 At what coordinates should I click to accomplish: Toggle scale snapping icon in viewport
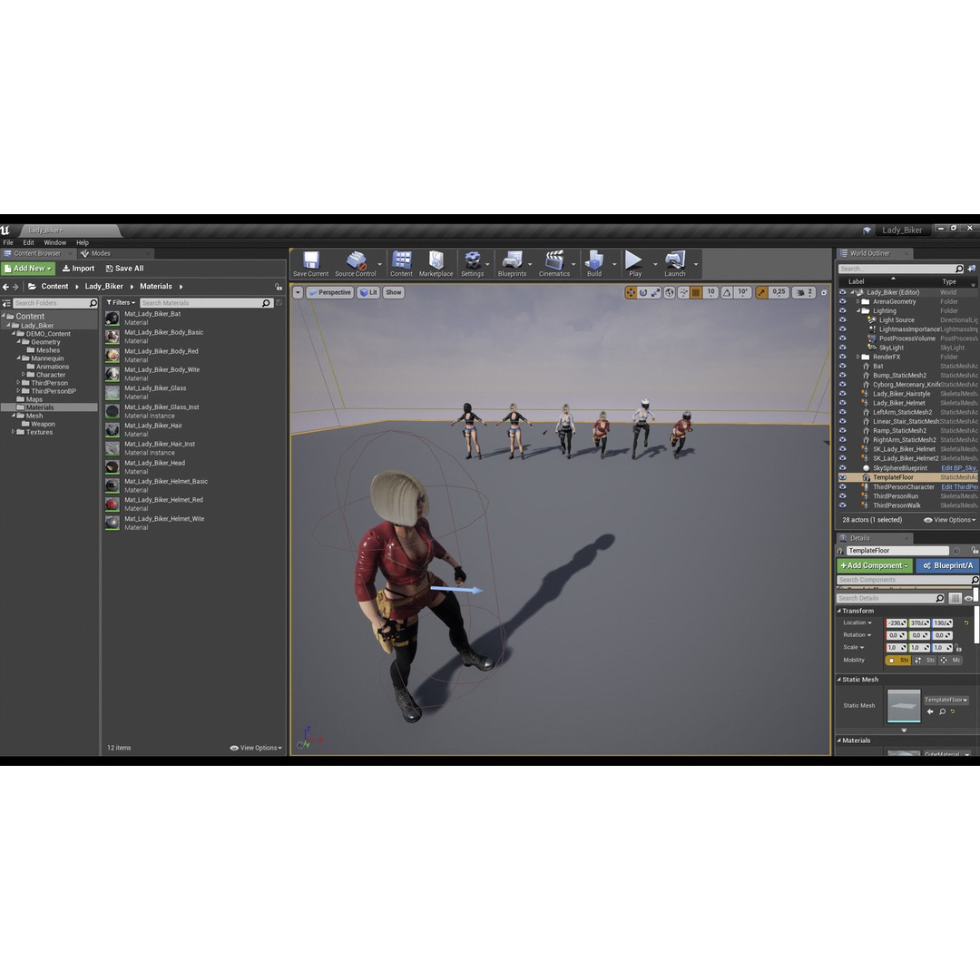pos(761,292)
